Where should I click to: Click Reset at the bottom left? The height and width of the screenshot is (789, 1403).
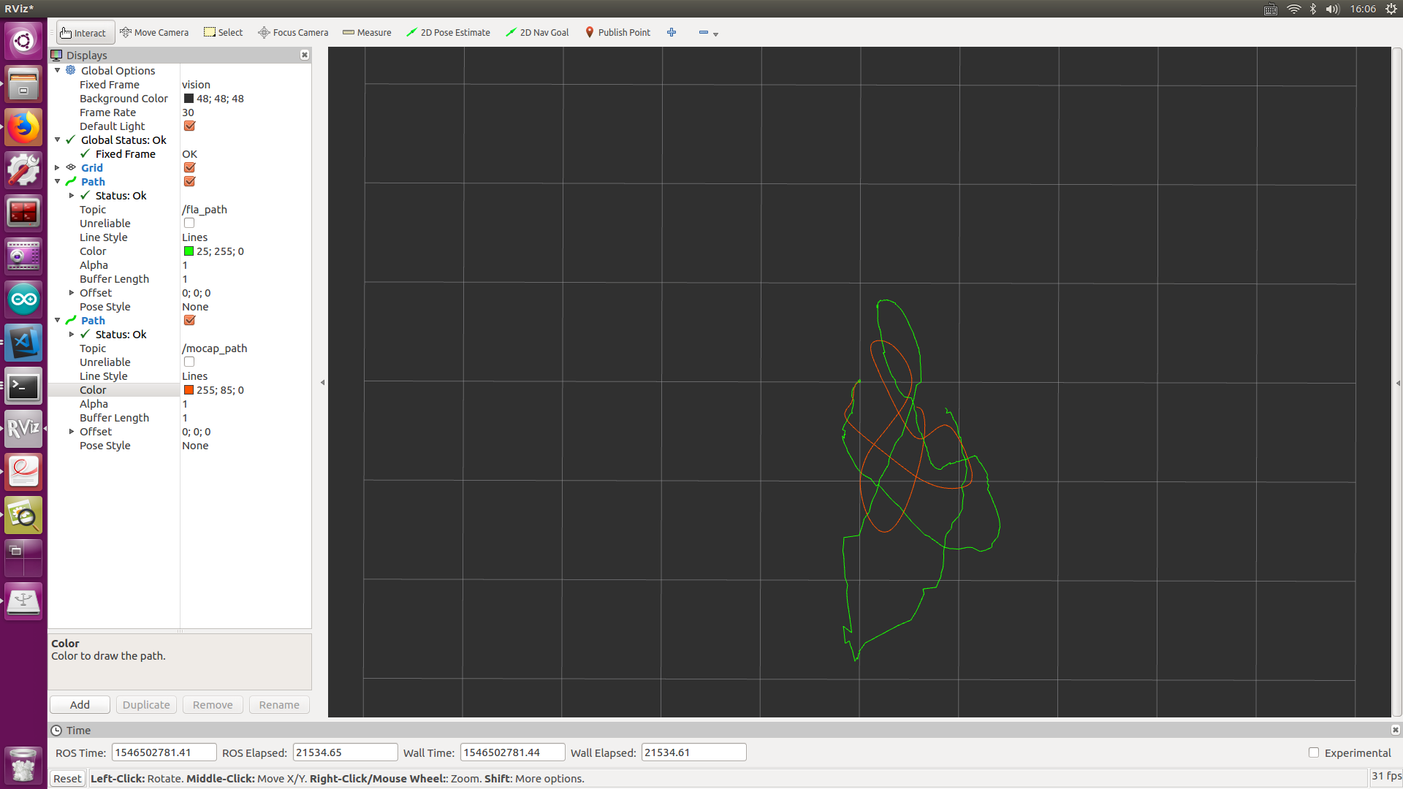[x=67, y=778]
